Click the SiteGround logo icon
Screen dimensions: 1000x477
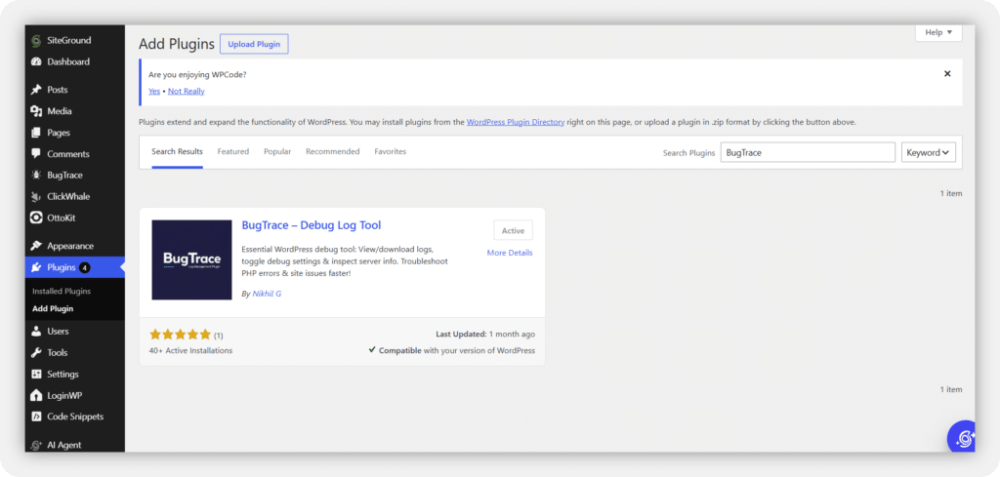(36, 40)
